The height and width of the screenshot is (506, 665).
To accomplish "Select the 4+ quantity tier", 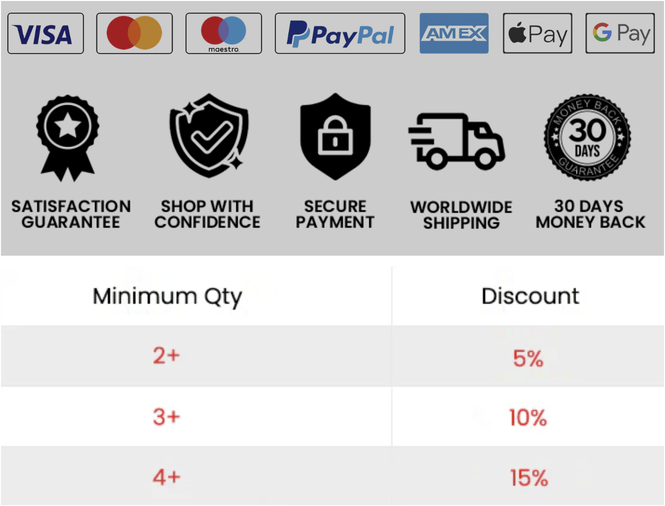I will 167,477.
